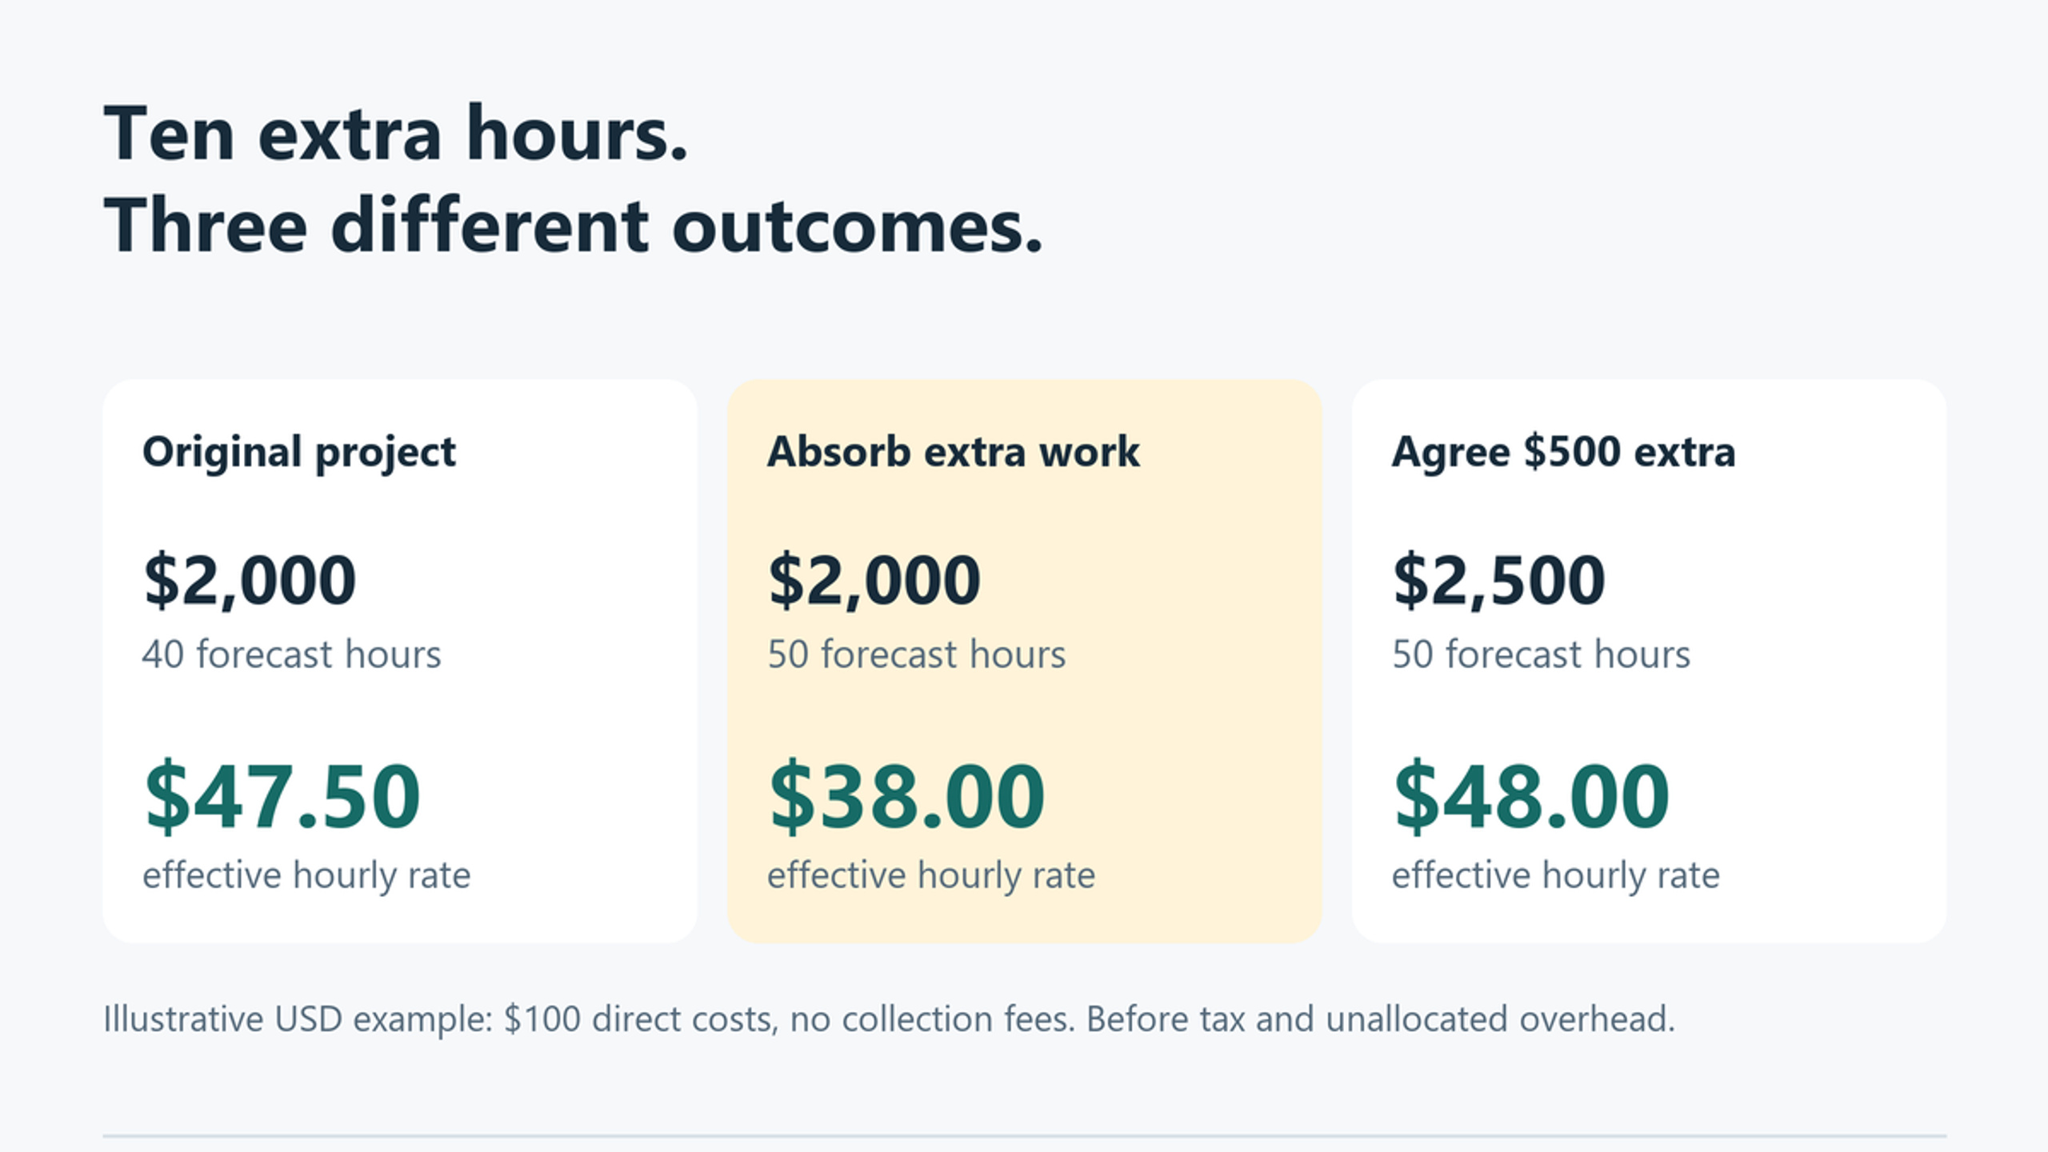
Task: Click the Illustrative USD example footnote
Action: click(x=889, y=1020)
